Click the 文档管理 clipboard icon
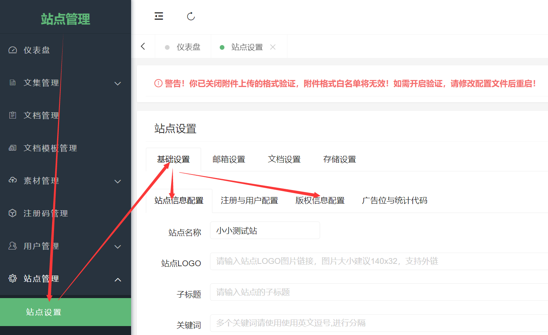The height and width of the screenshot is (335, 548). tap(13, 115)
